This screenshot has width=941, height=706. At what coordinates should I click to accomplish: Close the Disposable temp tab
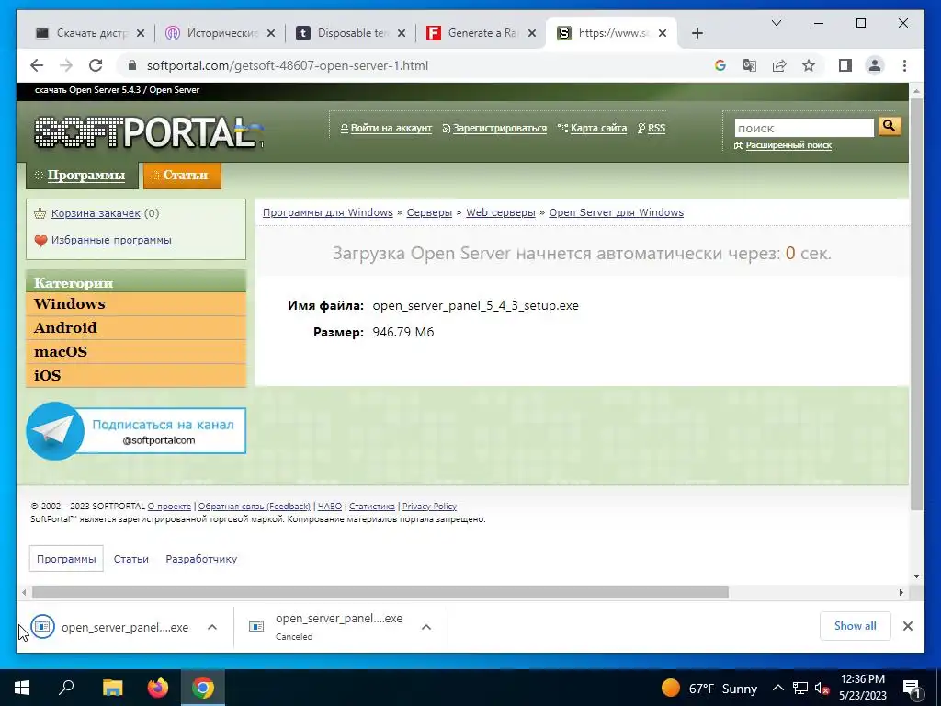tap(402, 33)
